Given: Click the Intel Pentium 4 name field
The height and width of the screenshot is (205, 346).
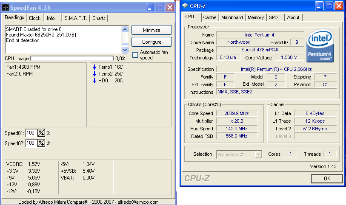Looking at the screenshot, I should [260, 35].
